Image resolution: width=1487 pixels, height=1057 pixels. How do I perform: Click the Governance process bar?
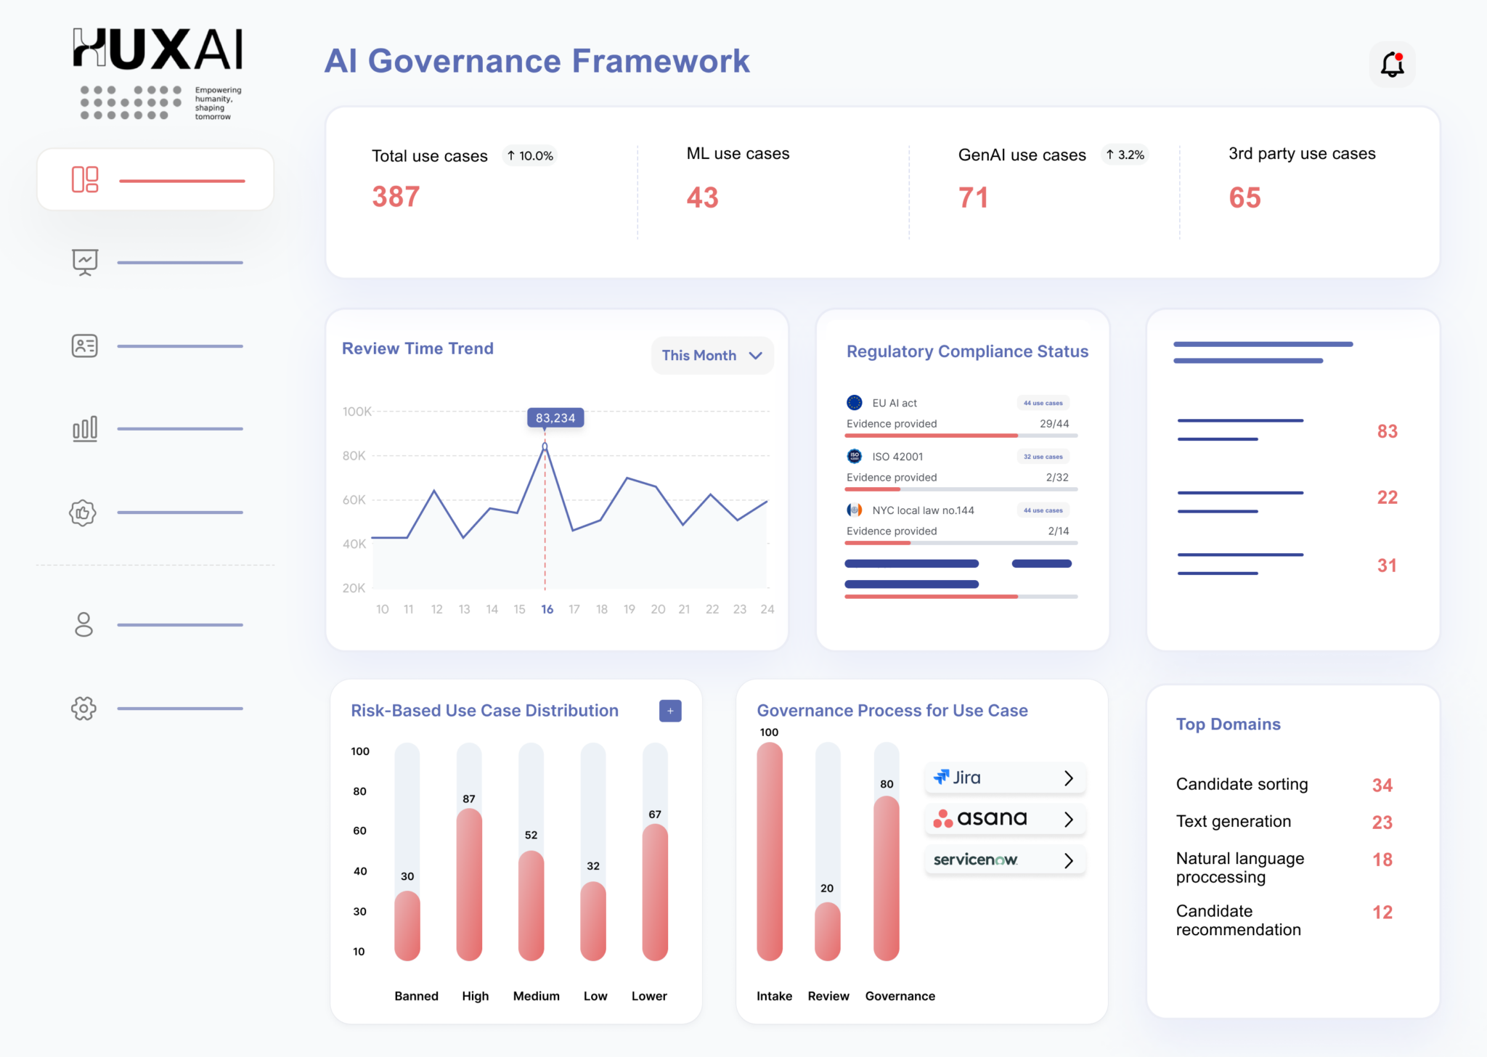[887, 878]
